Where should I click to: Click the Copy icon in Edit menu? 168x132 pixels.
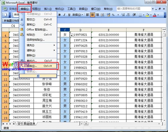coord(22,25)
